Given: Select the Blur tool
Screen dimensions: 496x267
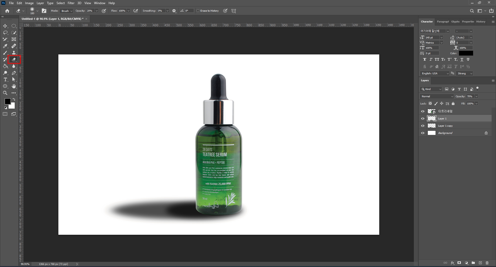Looking at the screenshot, I should pos(14,66).
